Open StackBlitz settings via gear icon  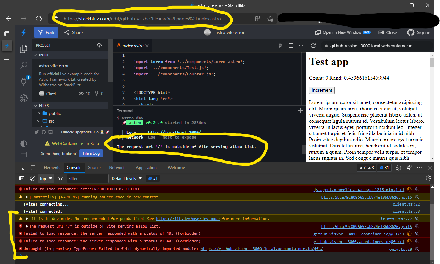(23, 98)
